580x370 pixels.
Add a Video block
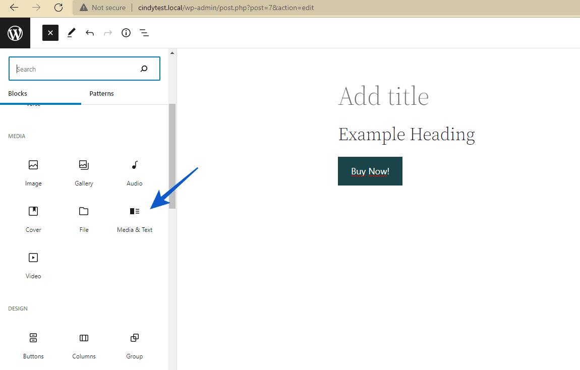[33, 264]
